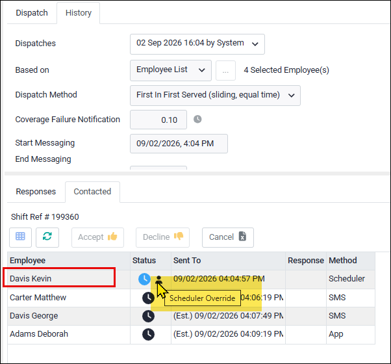Select the Davis George employee row

pos(191,316)
